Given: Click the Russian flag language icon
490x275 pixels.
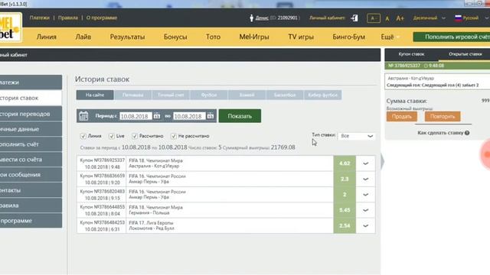Looking at the screenshot, I should (458, 18).
